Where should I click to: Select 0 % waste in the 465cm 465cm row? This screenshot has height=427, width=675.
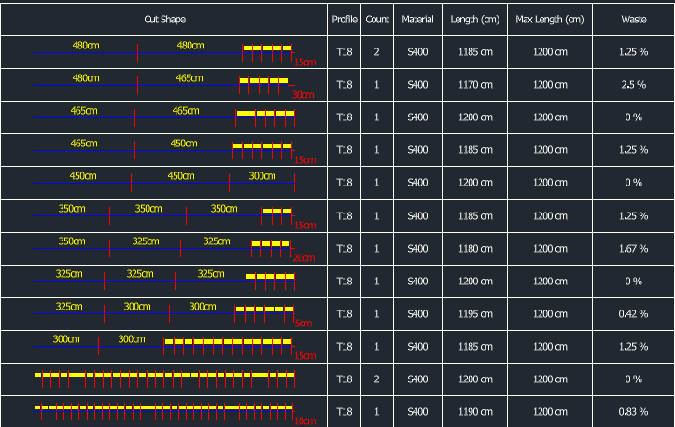tap(634, 117)
